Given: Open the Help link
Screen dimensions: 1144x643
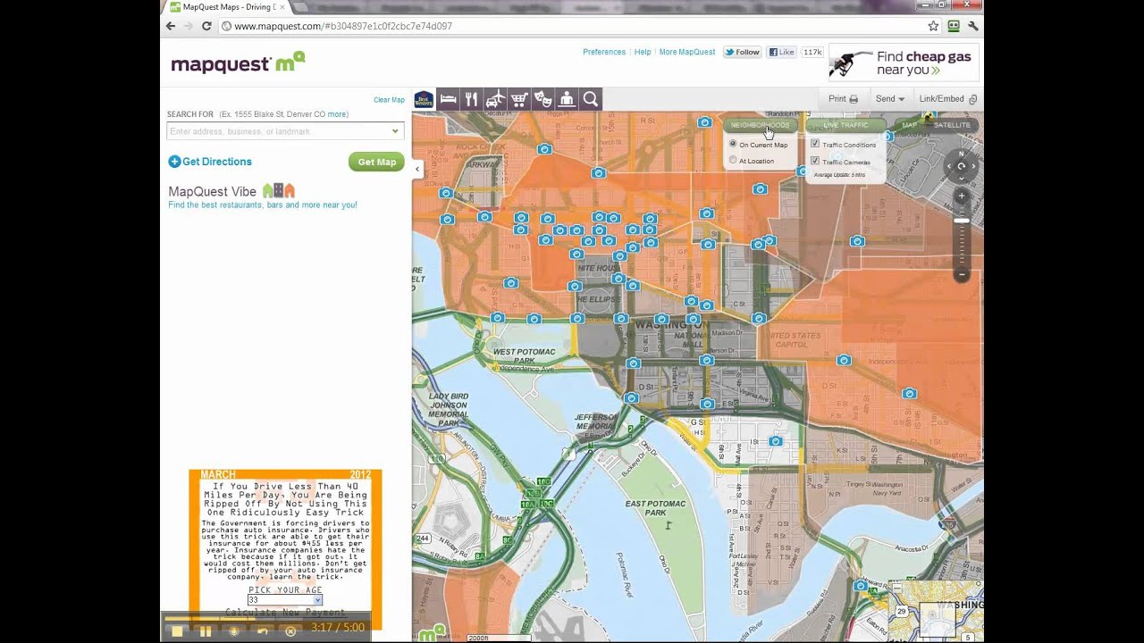Looking at the screenshot, I should pos(643,52).
